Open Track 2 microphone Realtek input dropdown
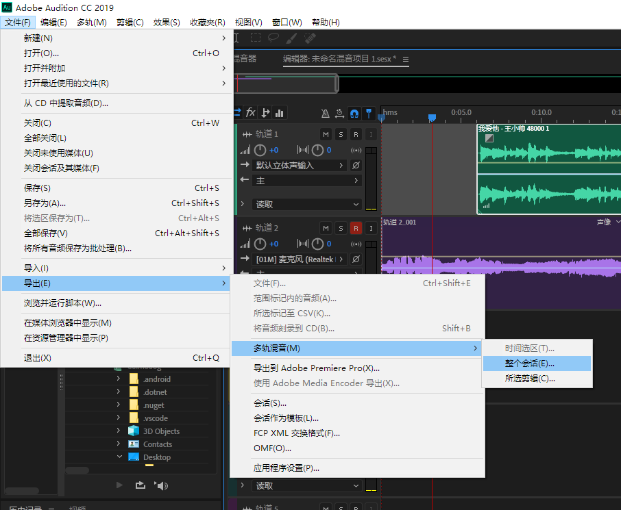Screen dimensions: 621x510 (x=300, y=259)
